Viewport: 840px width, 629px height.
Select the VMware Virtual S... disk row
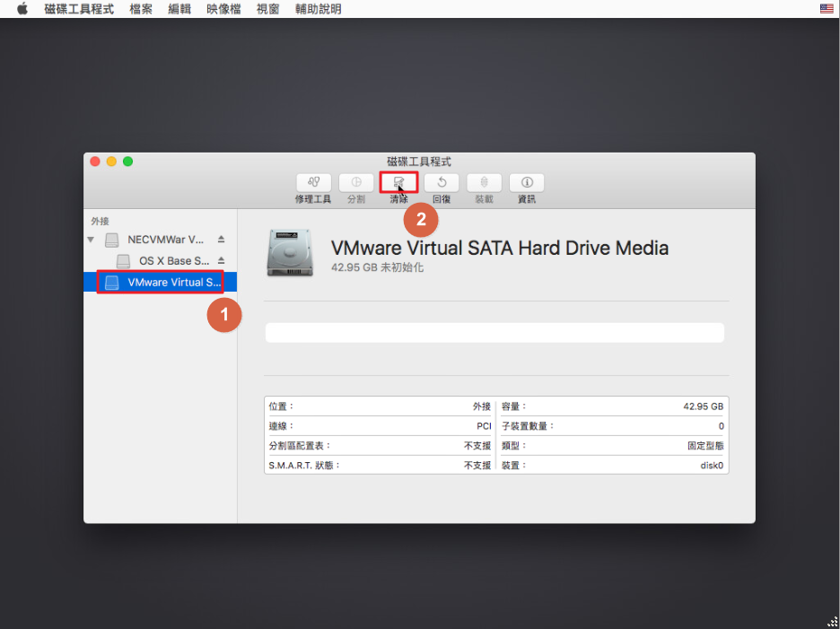[x=160, y=283]
